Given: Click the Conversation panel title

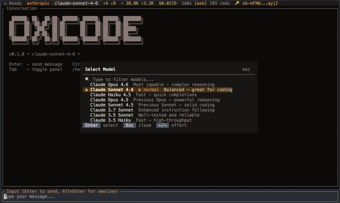Looking at the screenshot, I should point(22,8).
